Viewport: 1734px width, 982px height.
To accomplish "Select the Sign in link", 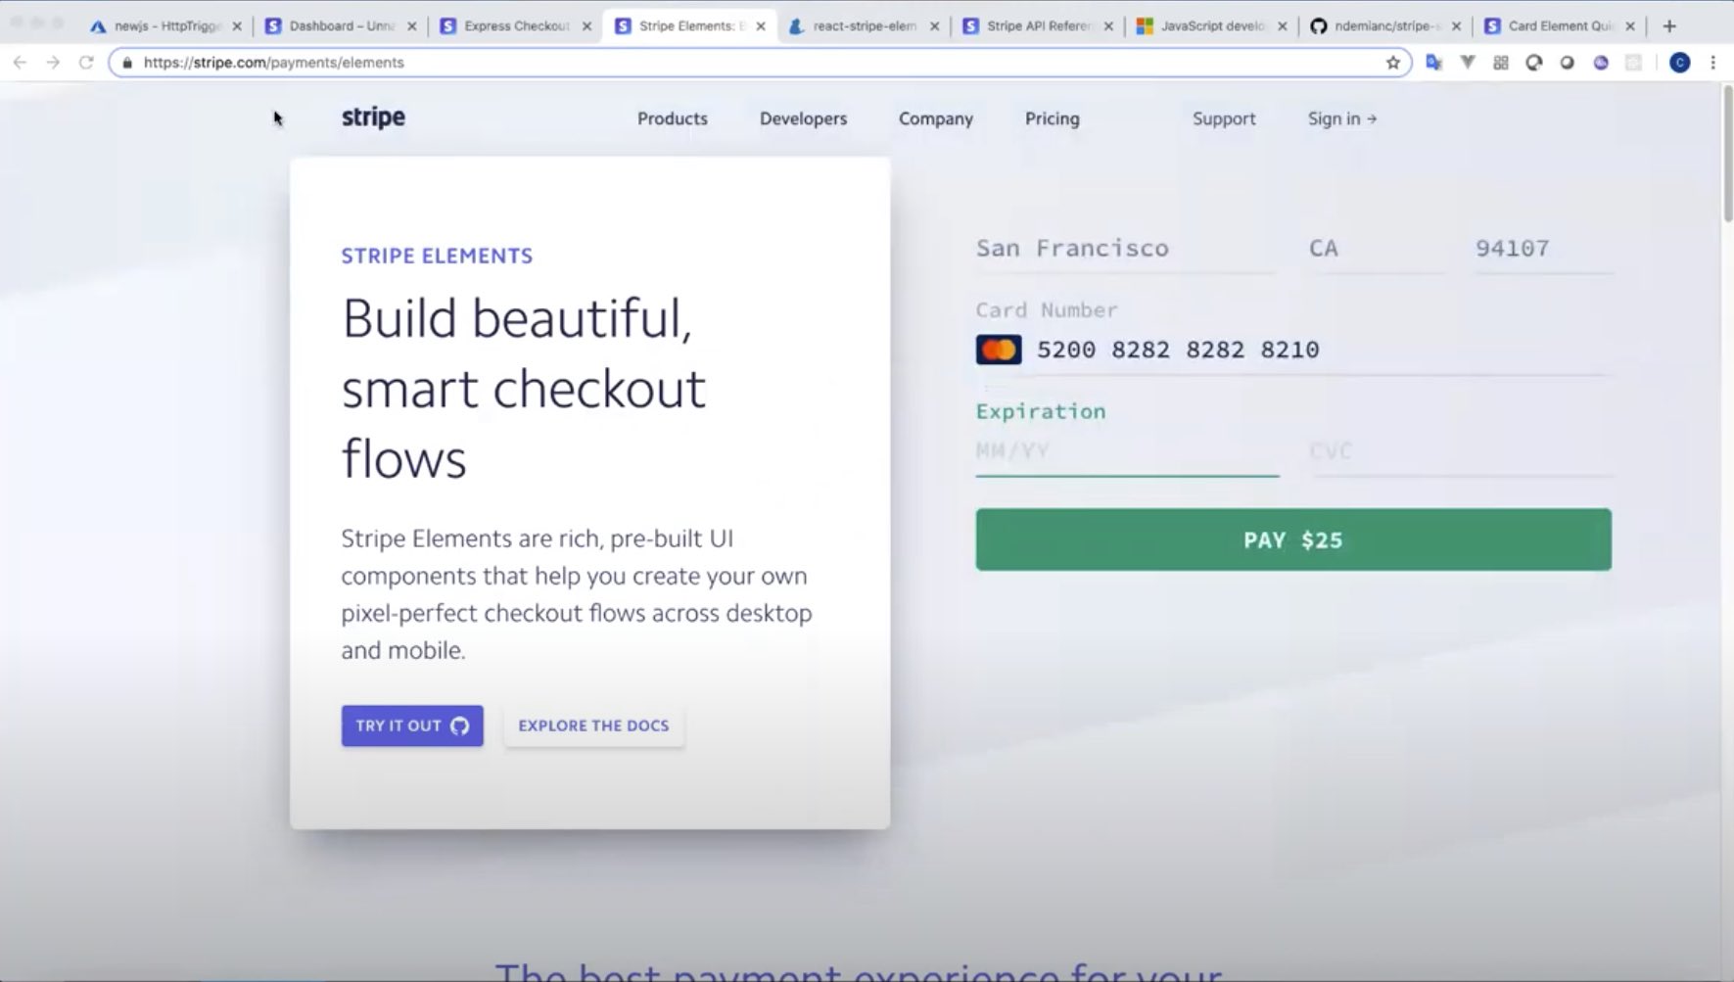I will coord(1341,118).
